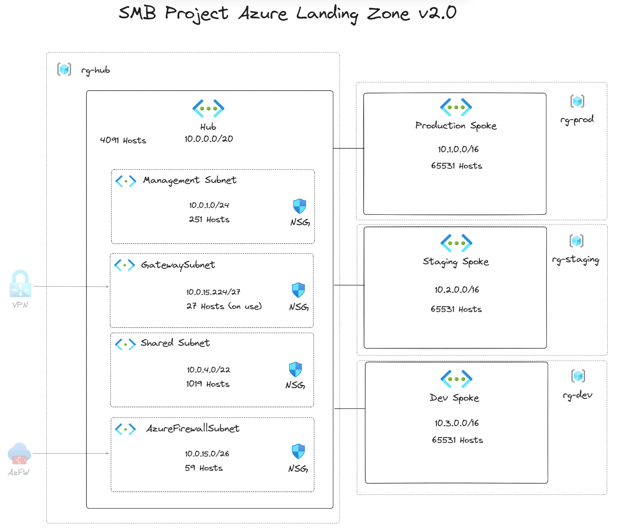Viewport: 620px width, 529px height.
Task: Select the Hub name label under icon
Action: [x=208, y=127]
